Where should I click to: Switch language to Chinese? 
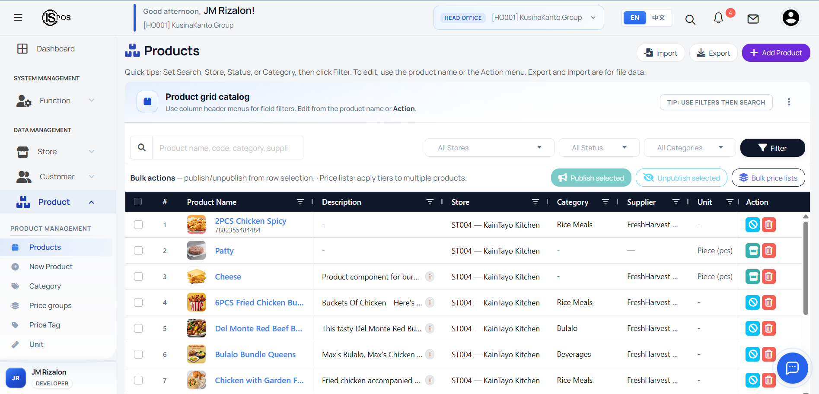click(x=659, y=18)
